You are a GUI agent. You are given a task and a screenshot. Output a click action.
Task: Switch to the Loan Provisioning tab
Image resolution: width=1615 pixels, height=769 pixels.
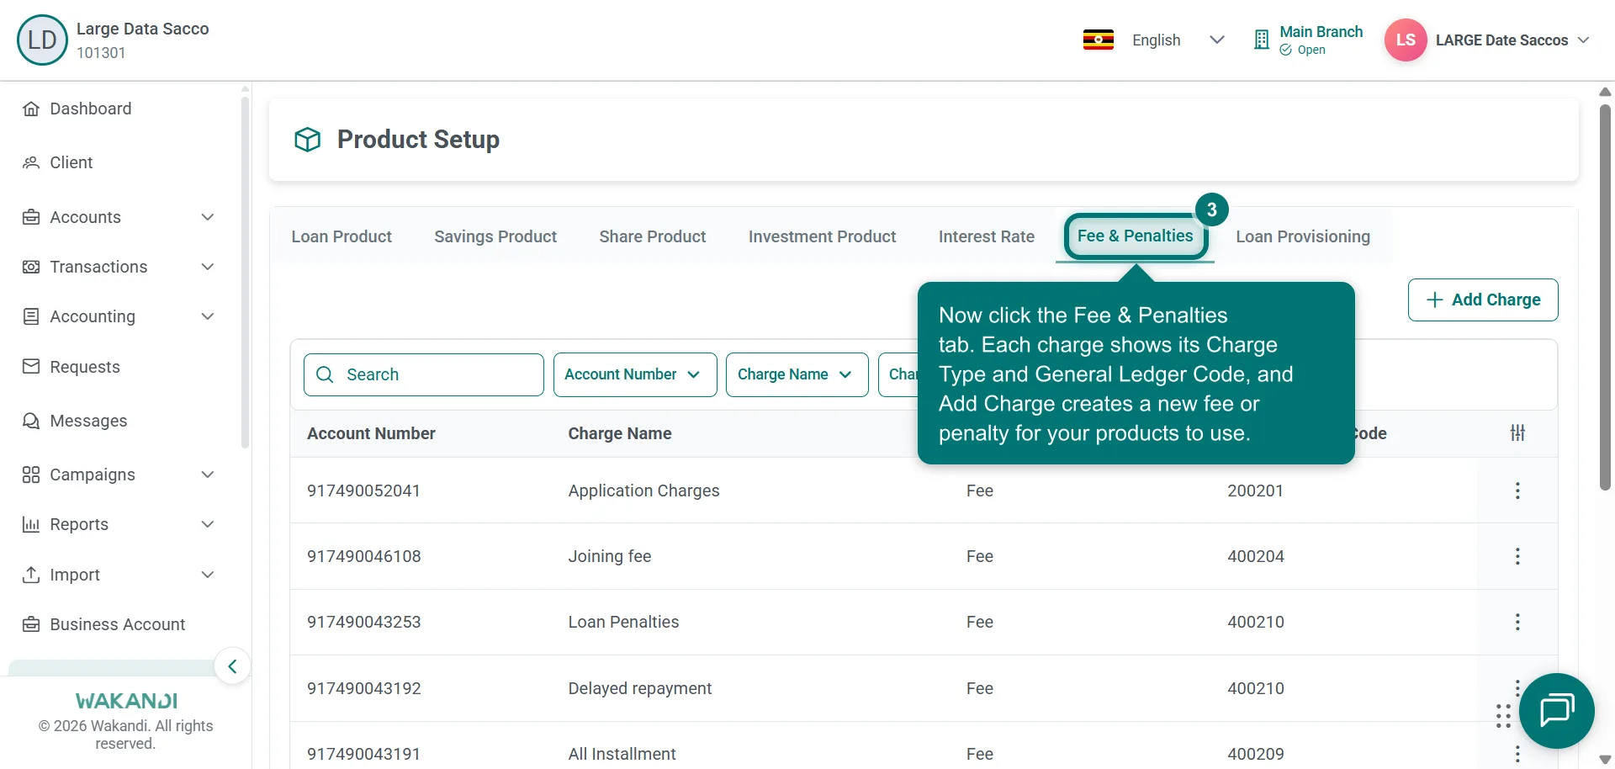pos(1303,236)
